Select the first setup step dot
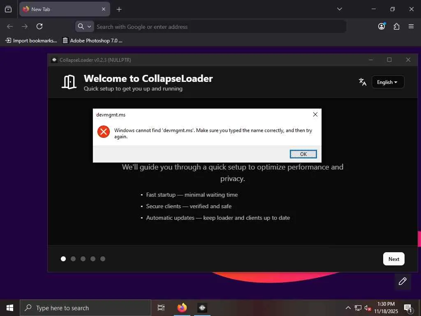421x316 pixels. click(x=63, y=259)
